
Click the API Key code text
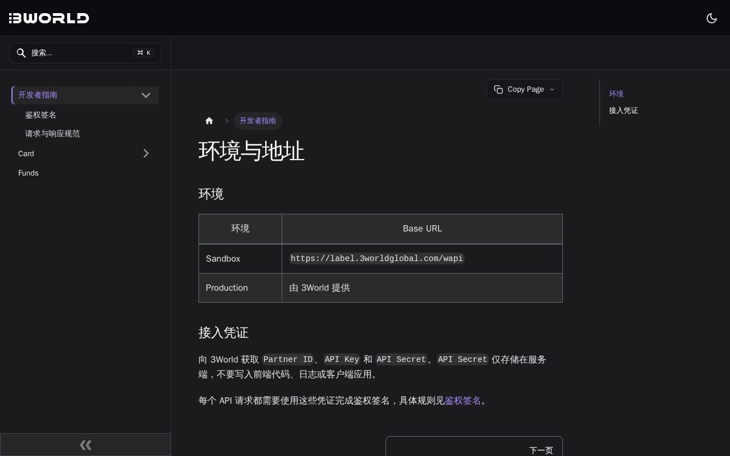342,360
